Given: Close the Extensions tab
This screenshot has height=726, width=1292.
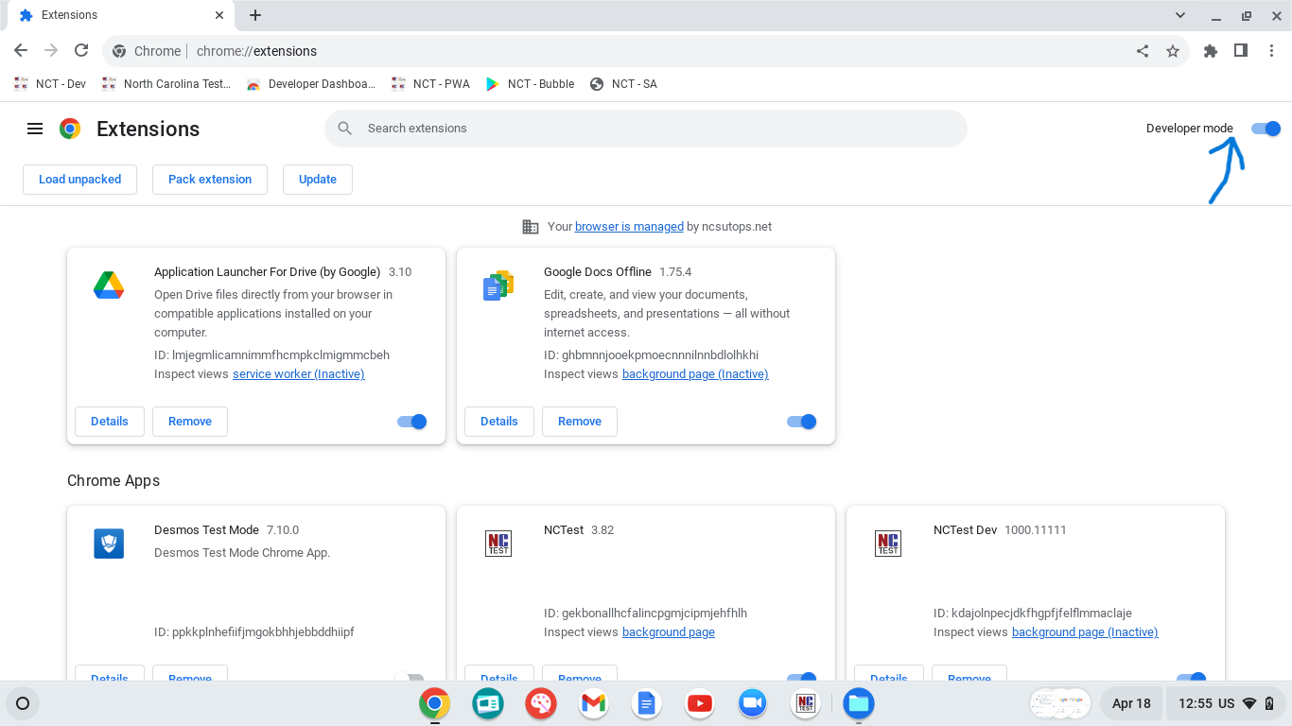Looking at the screenshot, I should pyautogui.click(x=219, y=15).
